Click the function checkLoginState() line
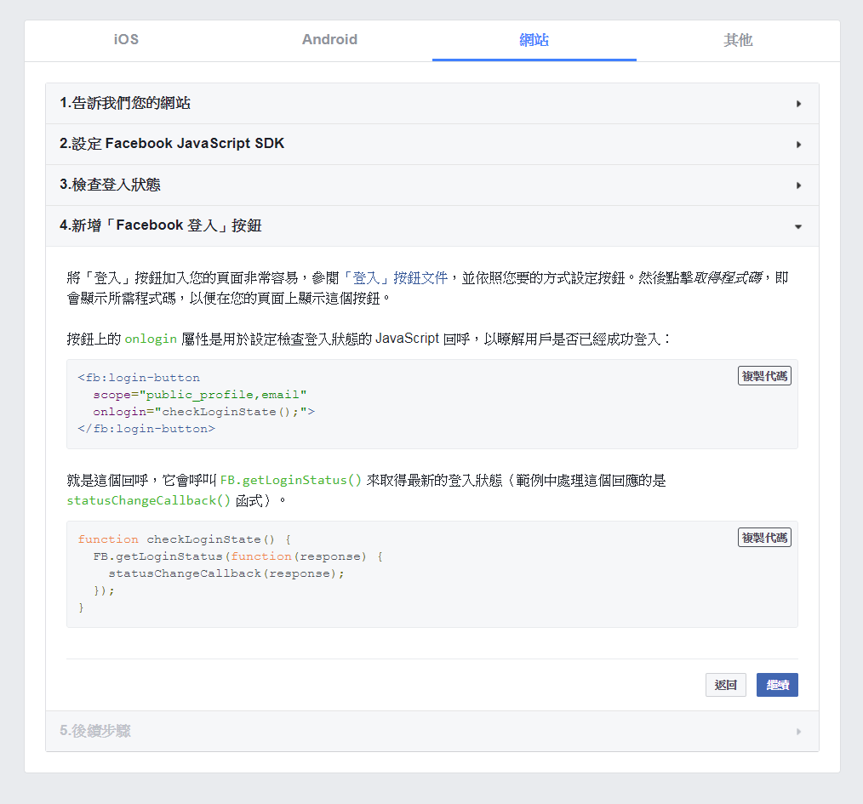The height and width of the screenshot is (804, 863). (x=185, y=539)
